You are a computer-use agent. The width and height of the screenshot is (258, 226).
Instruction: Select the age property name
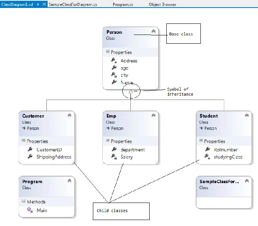coord(124,68)
